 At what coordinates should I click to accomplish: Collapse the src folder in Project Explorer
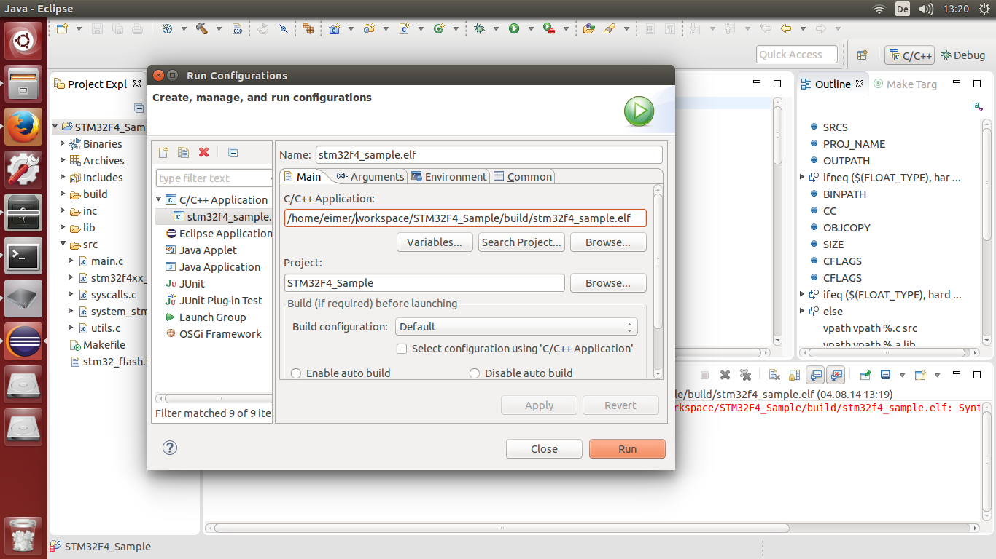coord(62,244)
